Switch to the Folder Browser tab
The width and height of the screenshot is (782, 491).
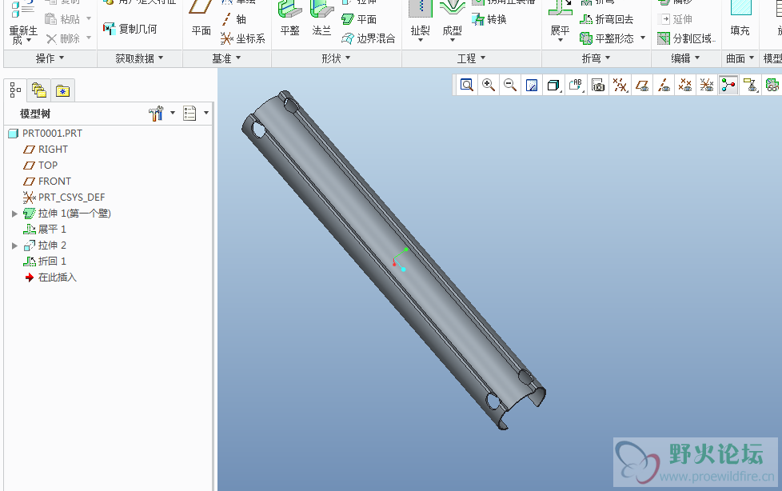tap(39, 90)
